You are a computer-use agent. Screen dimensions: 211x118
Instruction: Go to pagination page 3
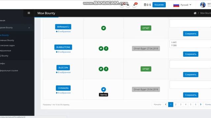pos(181,105)
